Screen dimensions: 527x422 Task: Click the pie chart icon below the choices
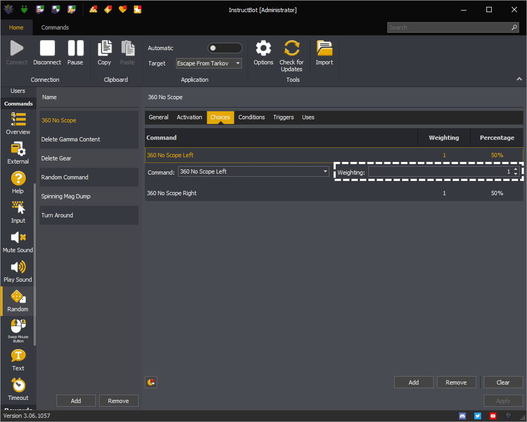click(x=151, y=382)
